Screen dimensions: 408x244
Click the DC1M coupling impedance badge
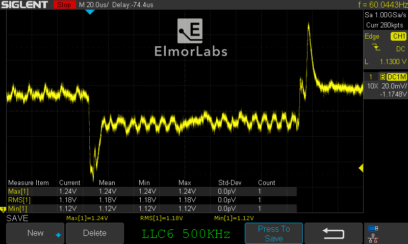point(397,77)
